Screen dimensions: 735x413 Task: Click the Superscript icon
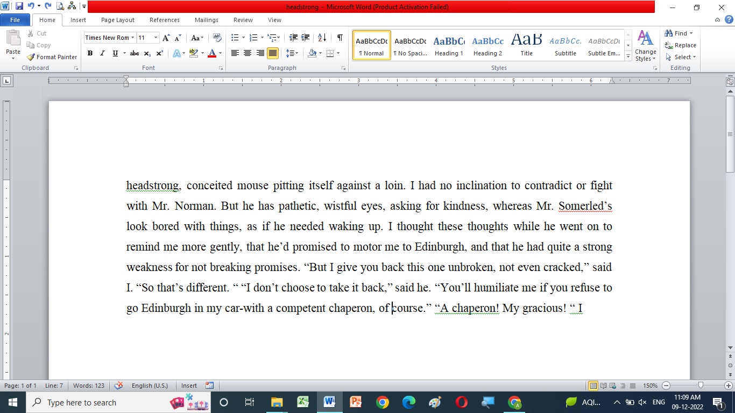[x=159, y=53]
